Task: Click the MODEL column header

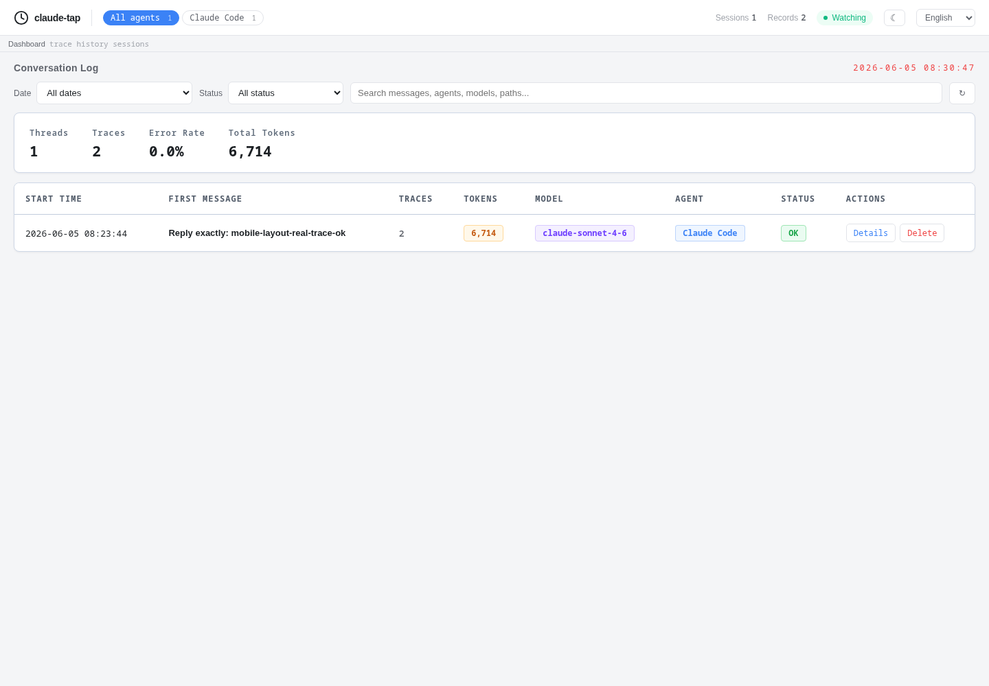Action: (x=549, y=199)
